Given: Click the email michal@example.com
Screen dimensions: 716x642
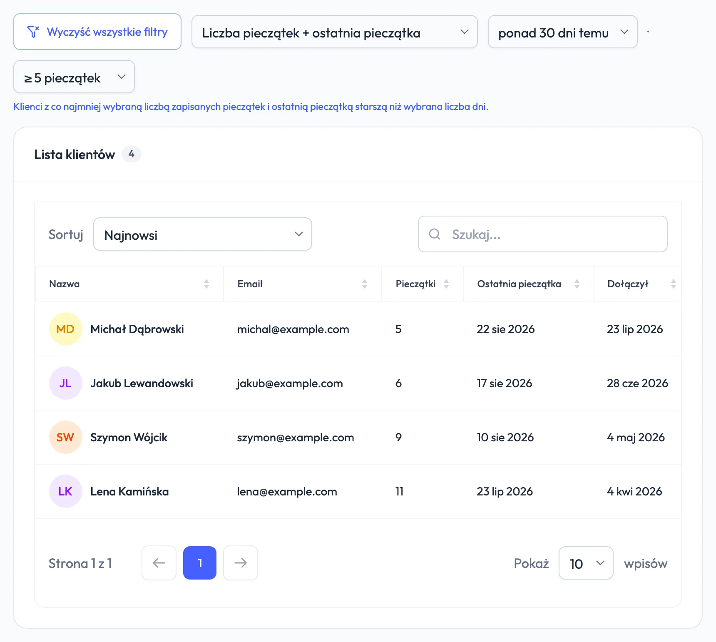Looking at the screenshot, I should pyautogui.click(x=293, y=329).
